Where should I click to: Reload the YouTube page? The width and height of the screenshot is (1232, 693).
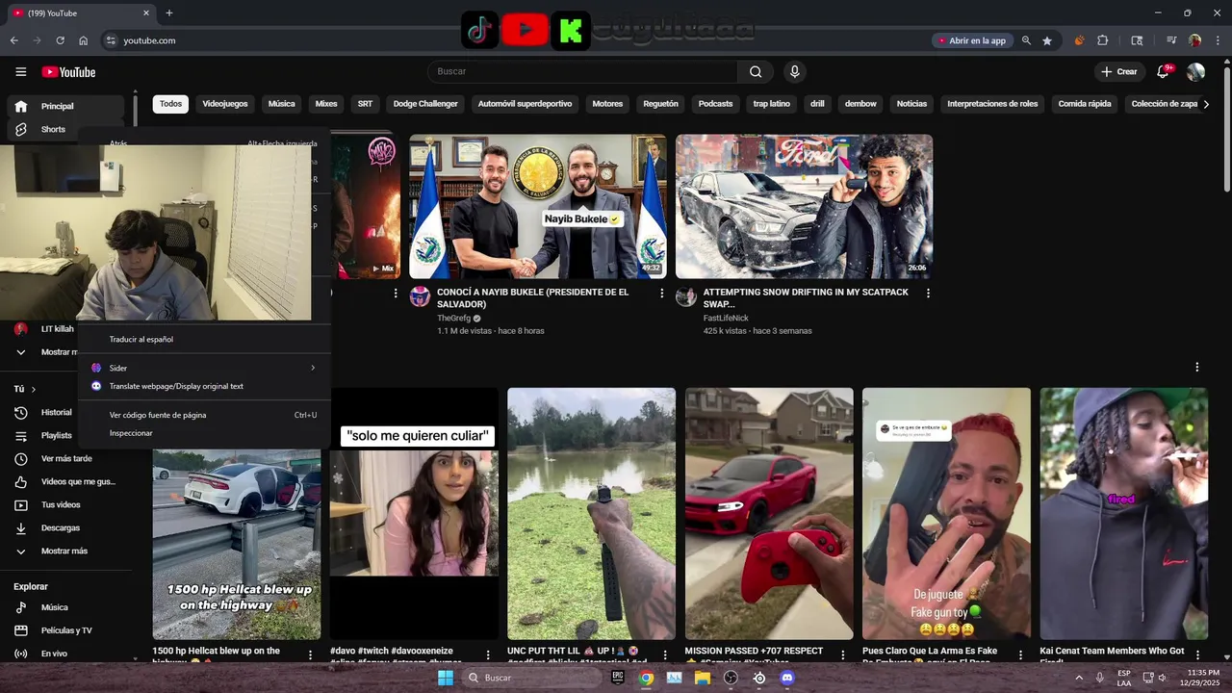(60, 40)
